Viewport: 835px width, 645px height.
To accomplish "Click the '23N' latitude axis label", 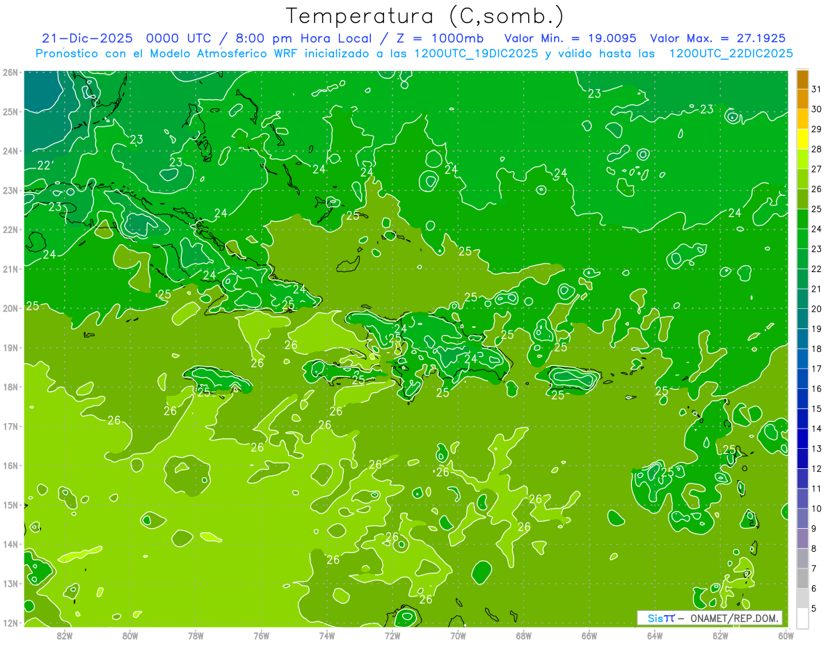I will pyautogui.click(x=10, y=190).
